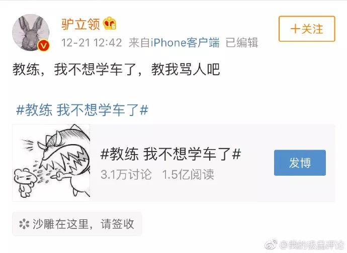This screenshot has width=347, height=253.
Task: Click the orange V verified badge
Action: tap(44, 45)
